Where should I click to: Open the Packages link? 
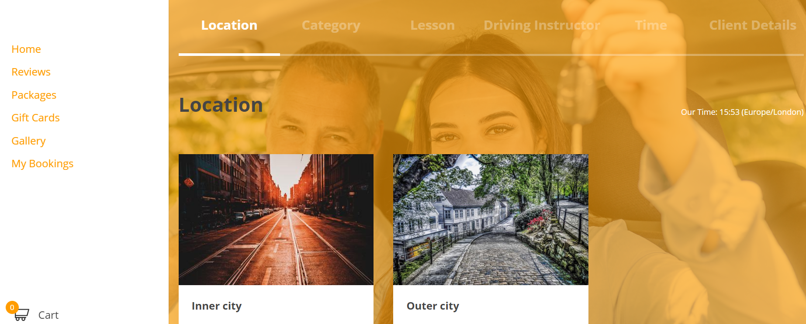(x=34, y=95)
